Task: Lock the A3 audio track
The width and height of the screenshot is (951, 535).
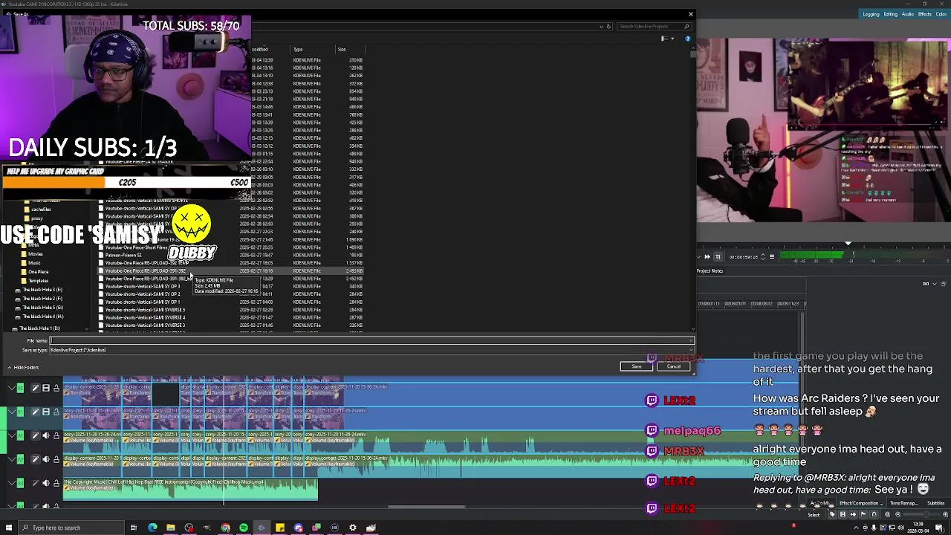Action: [x=56, y=483]
